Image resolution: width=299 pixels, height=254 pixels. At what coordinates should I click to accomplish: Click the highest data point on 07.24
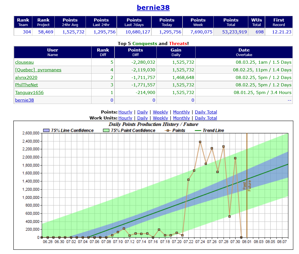(200, 142)
